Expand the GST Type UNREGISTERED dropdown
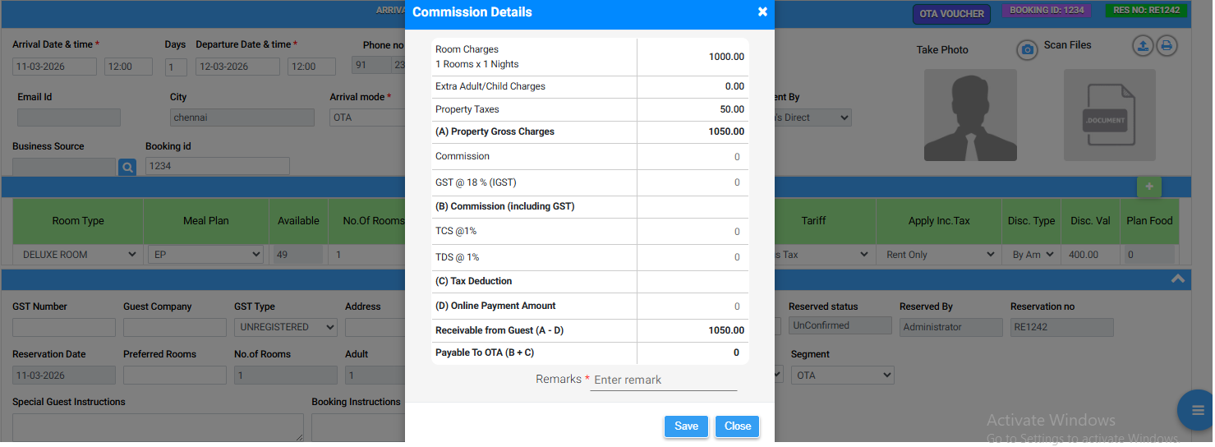1215x447 pixels. coord(285,327)
